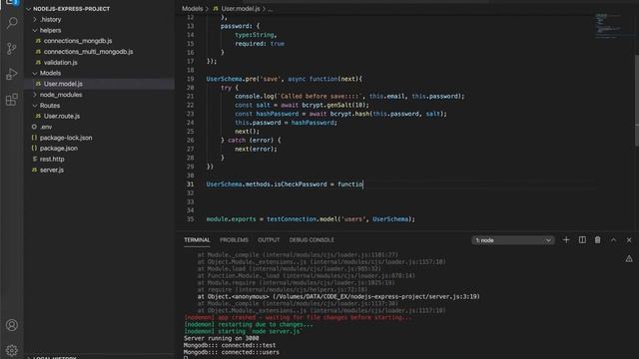Click 'Mongodb::: connected:::users' terminal line
Image resolution: width=639 pixels, height=359 pixels.
point(232,352)
